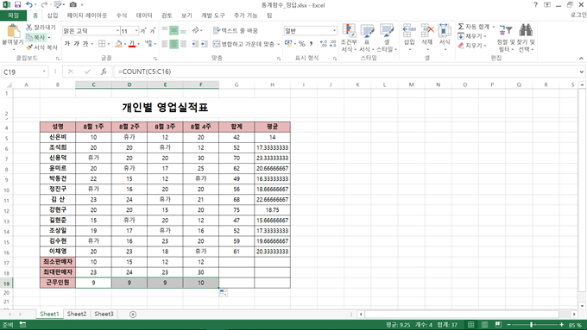
Task: Switch to Formulas (수식) tab
Action: 122,16
